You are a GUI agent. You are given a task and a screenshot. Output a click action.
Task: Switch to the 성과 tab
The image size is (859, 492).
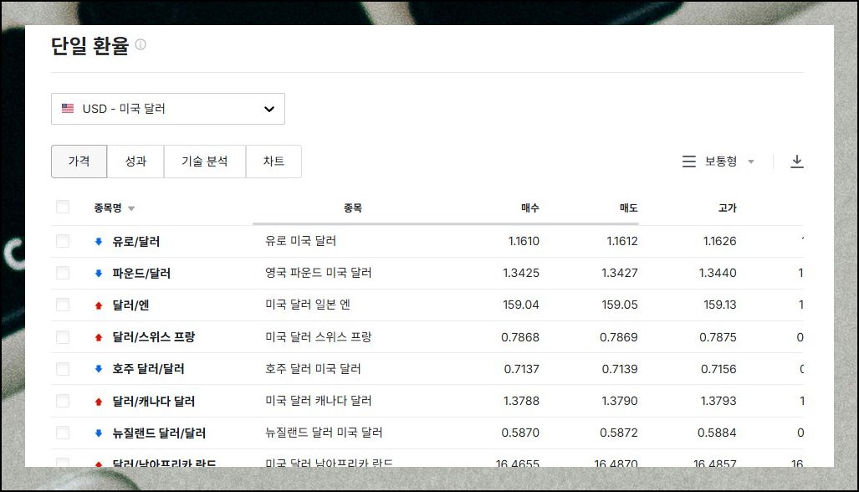click(135, 161)
